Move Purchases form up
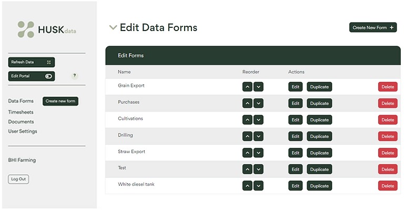Image resolution: width=406 pixels, height=212 pixels. [247, 104]
